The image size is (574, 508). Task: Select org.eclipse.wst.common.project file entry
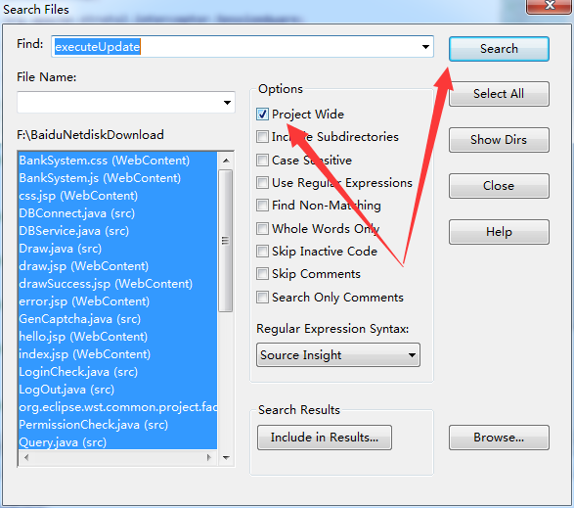117,407
